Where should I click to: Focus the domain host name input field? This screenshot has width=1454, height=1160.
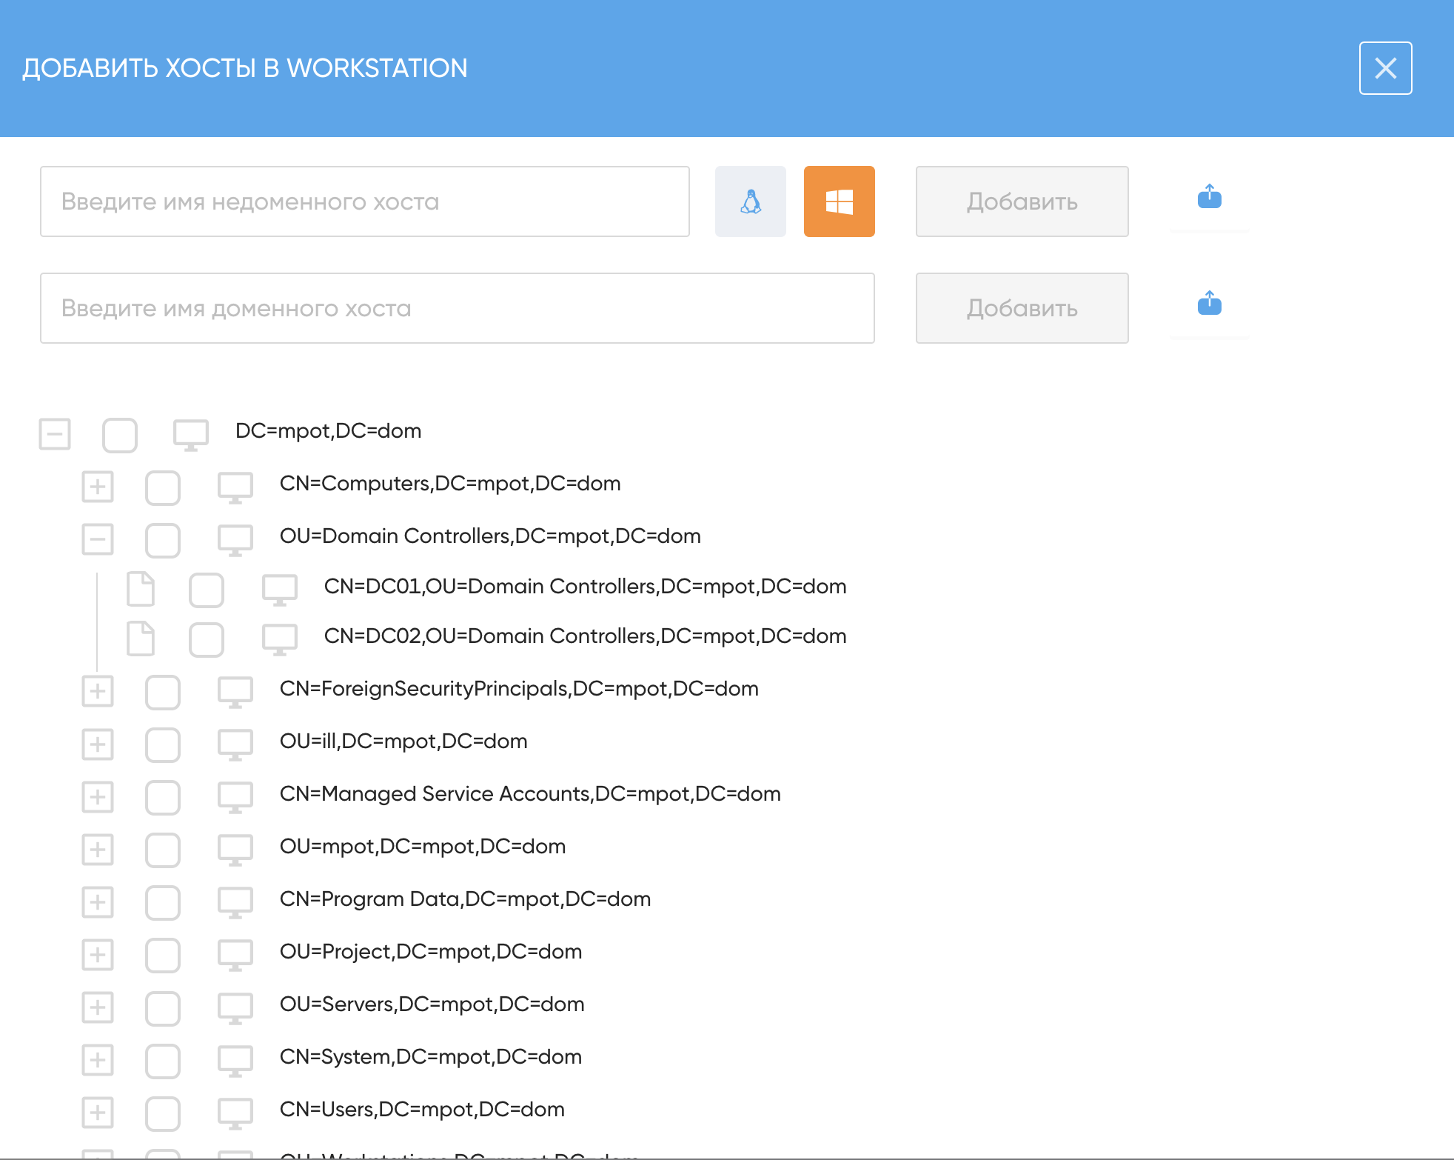(457, 308)
